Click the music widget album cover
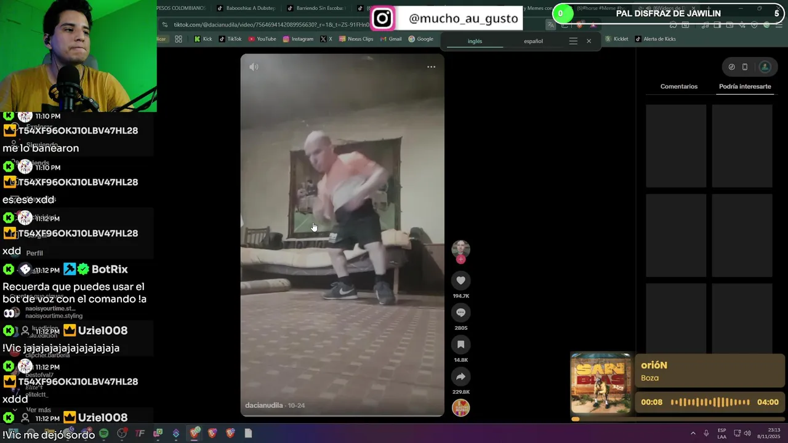The width and height of the screenshot is (788, 443). tap(601, 383)
